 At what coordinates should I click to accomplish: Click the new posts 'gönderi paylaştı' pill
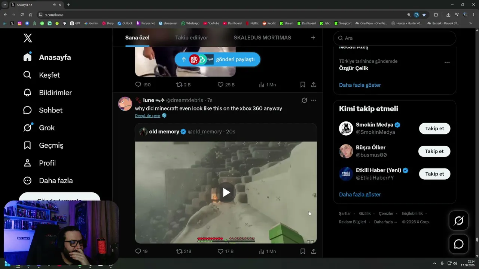point(217,59)
